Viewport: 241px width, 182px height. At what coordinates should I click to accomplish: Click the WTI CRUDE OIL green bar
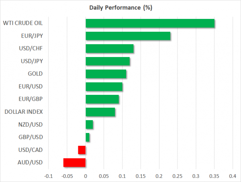click(150, 23)
